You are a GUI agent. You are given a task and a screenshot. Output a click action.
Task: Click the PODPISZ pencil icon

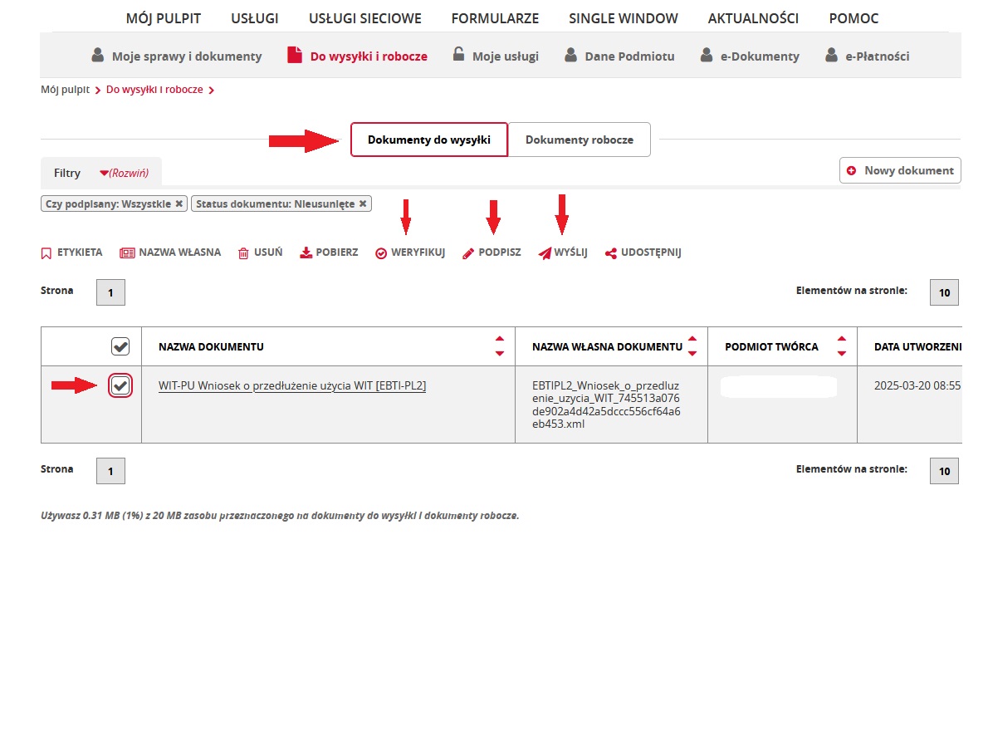[x=468, y=253]
